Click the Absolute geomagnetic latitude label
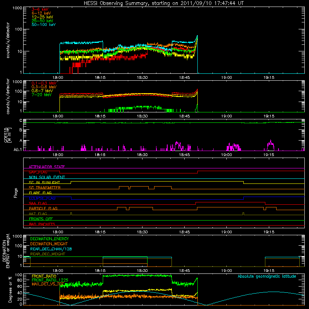The image size is (309, 309). (x=267, y=276)
